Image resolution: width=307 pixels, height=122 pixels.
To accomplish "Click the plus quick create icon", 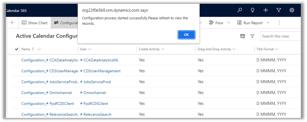I will click(x=266, y=10).
